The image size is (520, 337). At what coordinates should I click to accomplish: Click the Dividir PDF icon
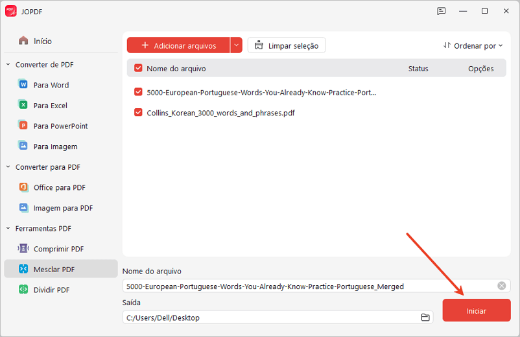coord(23,289)
